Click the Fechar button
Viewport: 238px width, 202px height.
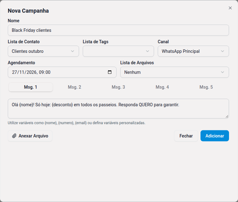[x=186, y=136]
